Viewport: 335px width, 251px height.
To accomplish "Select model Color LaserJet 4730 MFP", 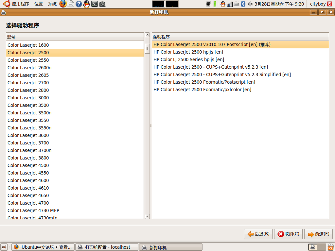I will 75,210.
